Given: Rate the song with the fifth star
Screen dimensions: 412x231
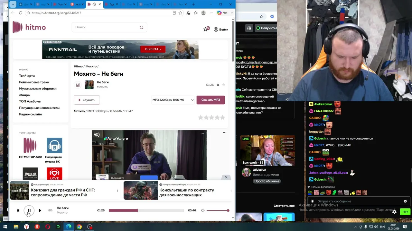Looking at the screenshot, I should [222, 118].
